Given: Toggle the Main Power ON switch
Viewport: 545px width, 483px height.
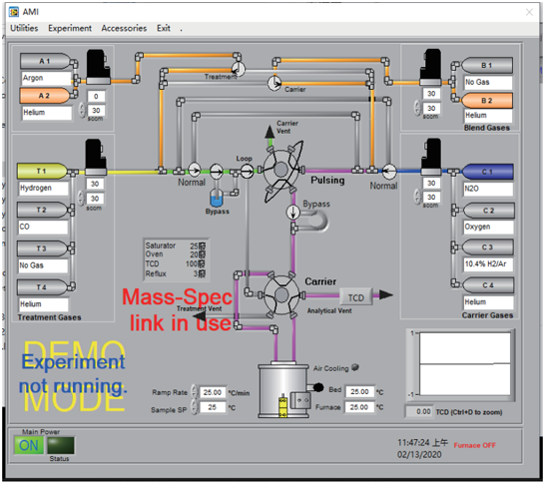Looking at the screenshot, I should coord(29,445).
